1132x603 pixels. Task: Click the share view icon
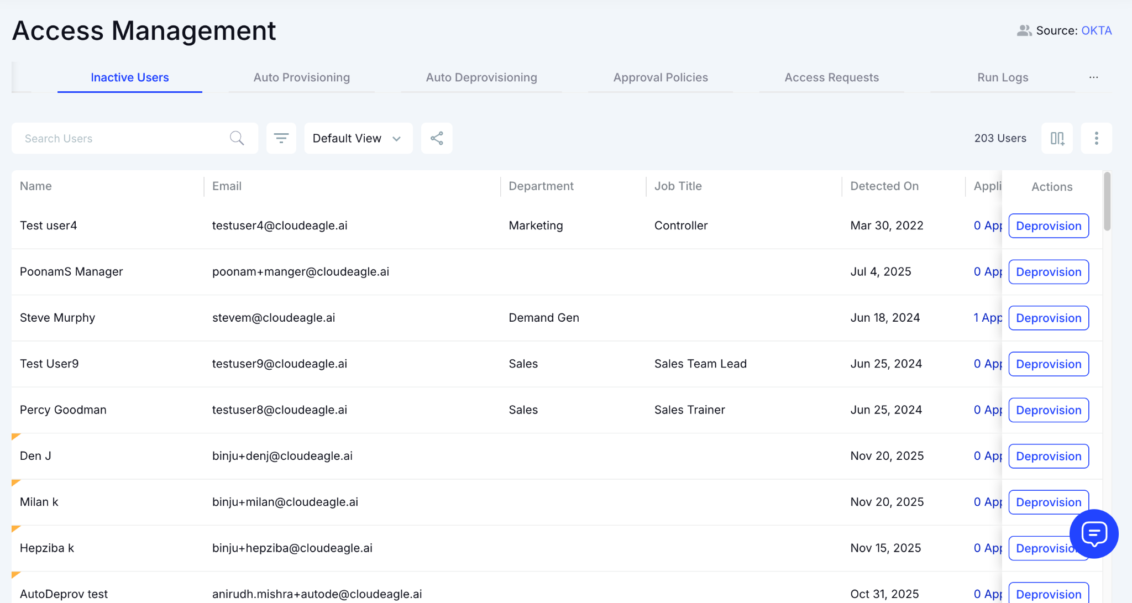(x=437, y=138)
